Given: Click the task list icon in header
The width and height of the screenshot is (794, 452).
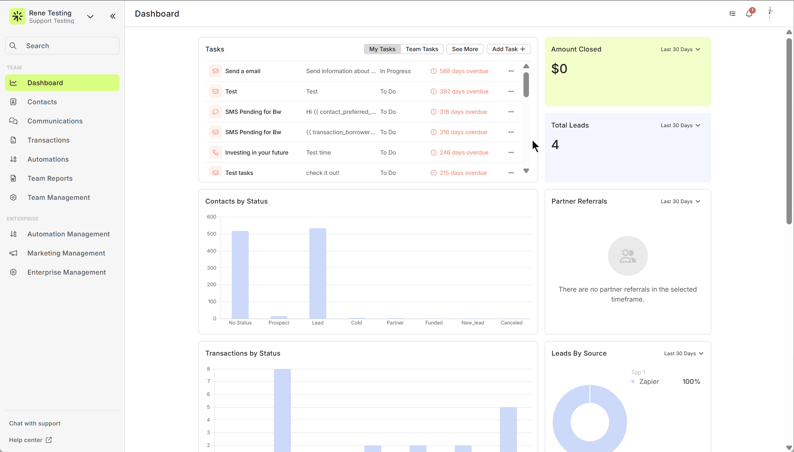Looking at the screenshot, I should (732, 14).
